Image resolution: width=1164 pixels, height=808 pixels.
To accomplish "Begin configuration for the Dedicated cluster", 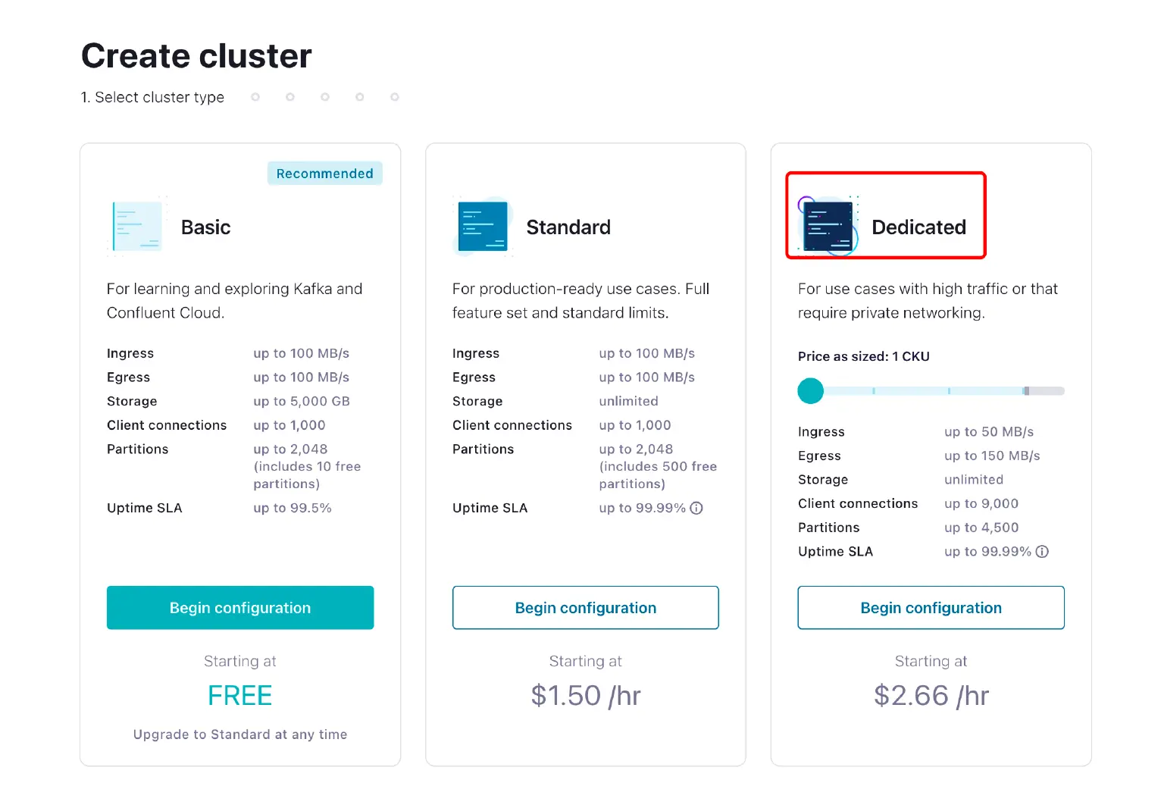I will 931,607.
